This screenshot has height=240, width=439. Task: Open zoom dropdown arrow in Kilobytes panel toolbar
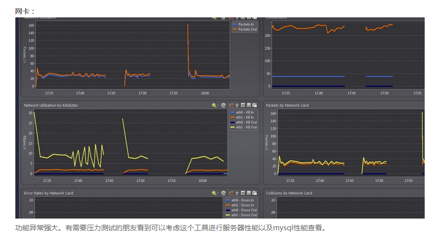tap(218, 106)
